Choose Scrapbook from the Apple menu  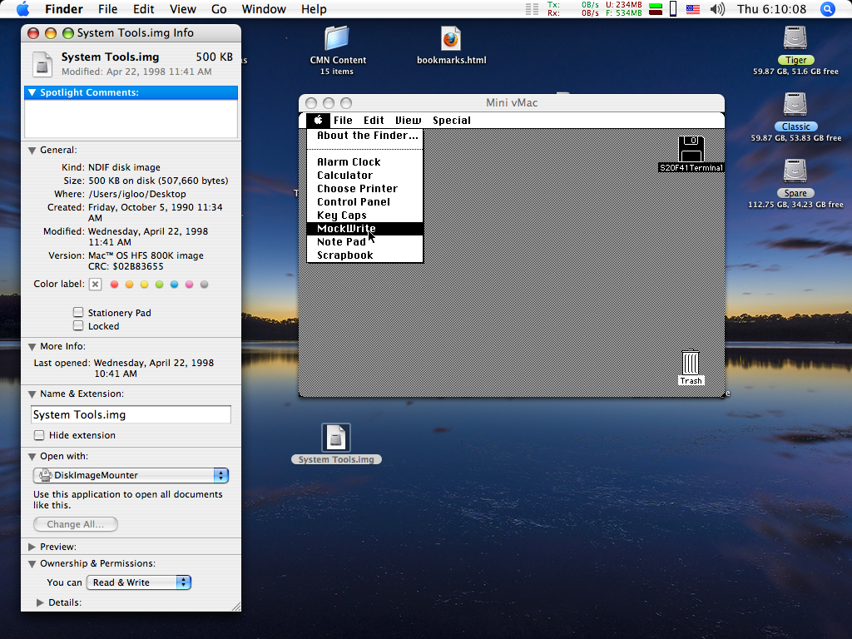(364, 255)
